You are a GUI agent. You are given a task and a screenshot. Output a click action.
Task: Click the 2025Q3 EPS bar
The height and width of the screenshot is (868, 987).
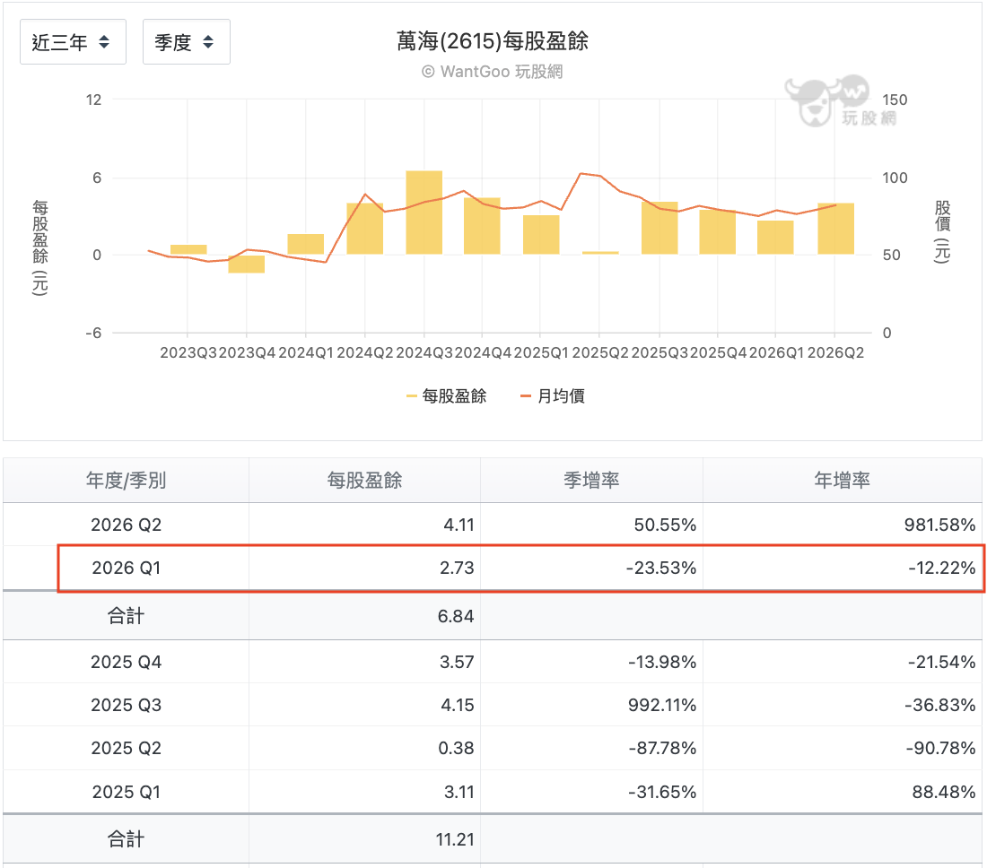click(659, 228)
